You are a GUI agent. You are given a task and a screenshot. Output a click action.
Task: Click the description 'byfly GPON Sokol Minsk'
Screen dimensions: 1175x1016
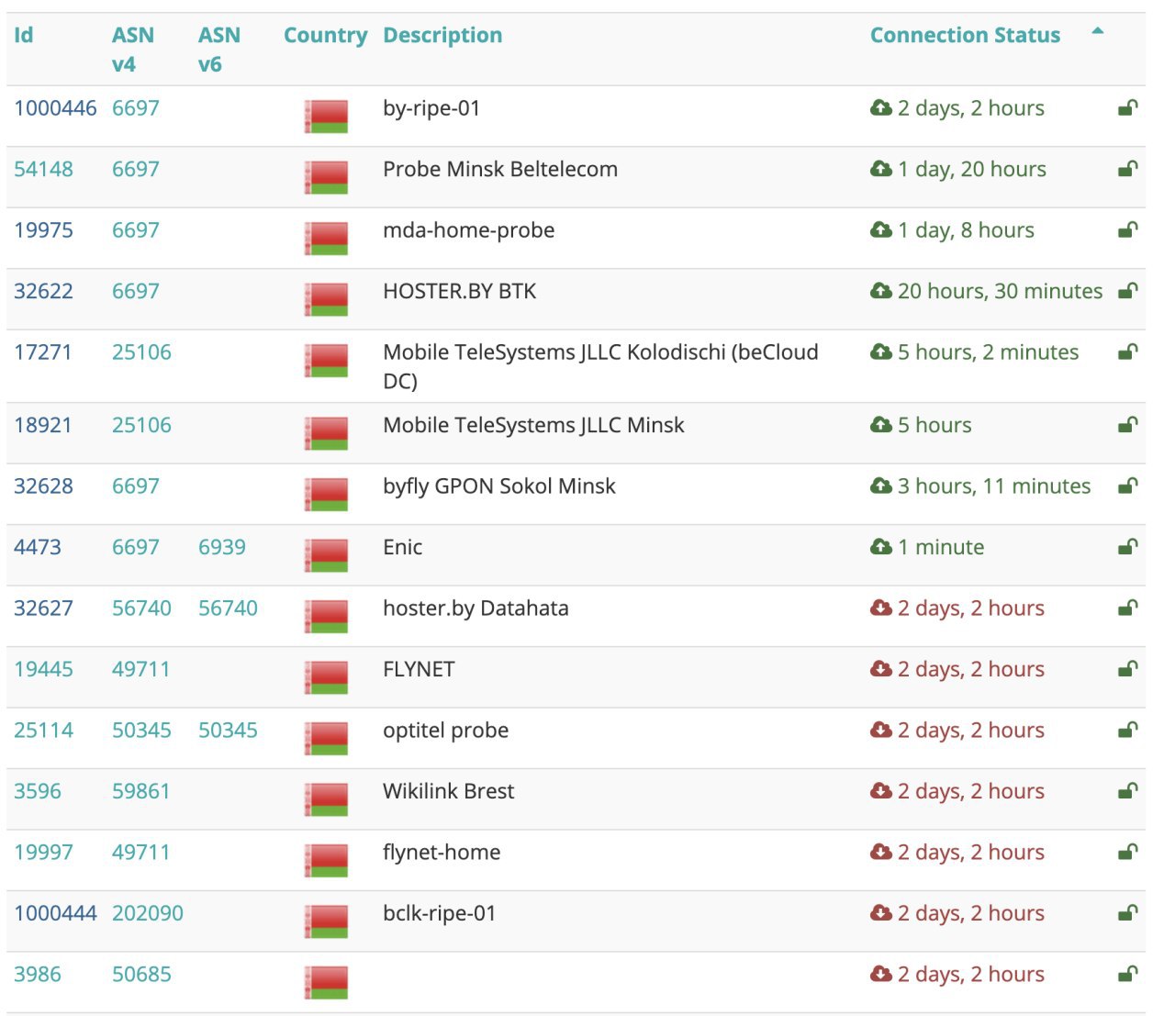499,486
